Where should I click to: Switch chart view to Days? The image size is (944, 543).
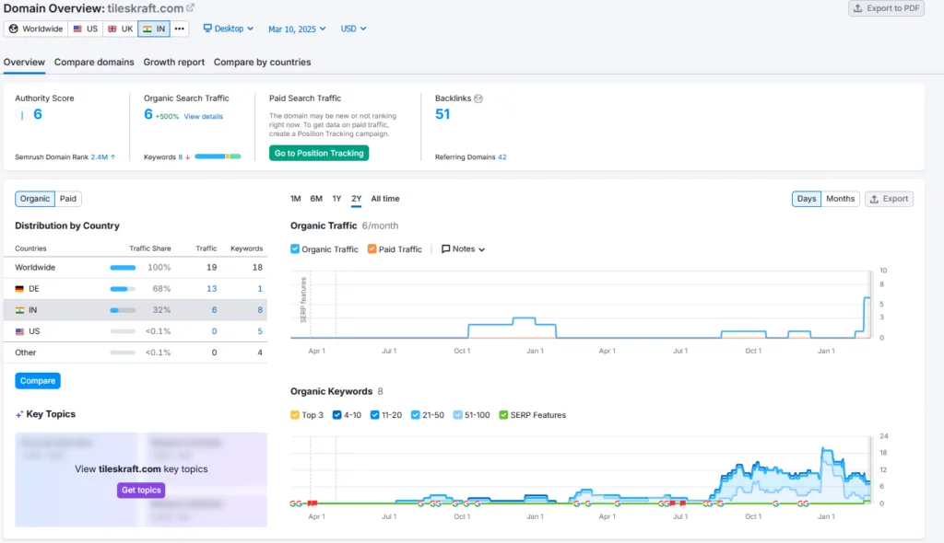pos(806,199)
